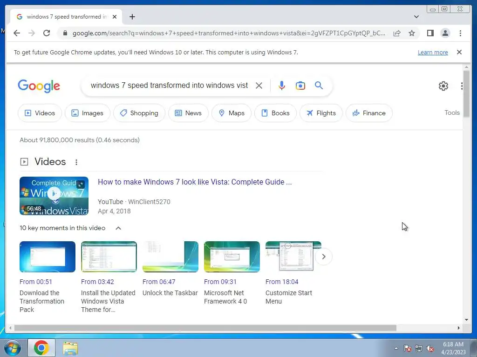The image size is (477, 357).
Task: Collapse the 10 key moments section
Action: click(118, 228)
